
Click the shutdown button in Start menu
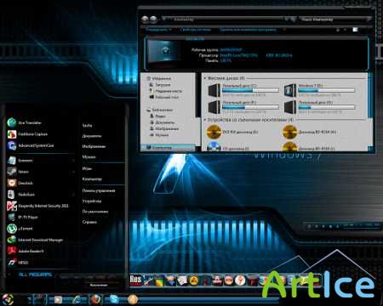coord(99,285)
